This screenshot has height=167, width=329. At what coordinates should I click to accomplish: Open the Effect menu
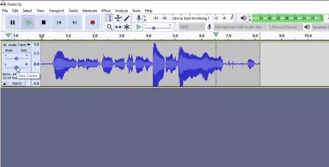click(x=106, y=11)
